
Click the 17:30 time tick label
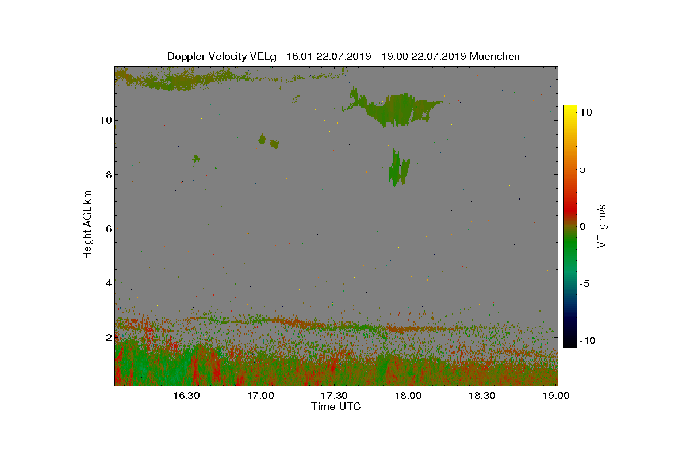334,396
